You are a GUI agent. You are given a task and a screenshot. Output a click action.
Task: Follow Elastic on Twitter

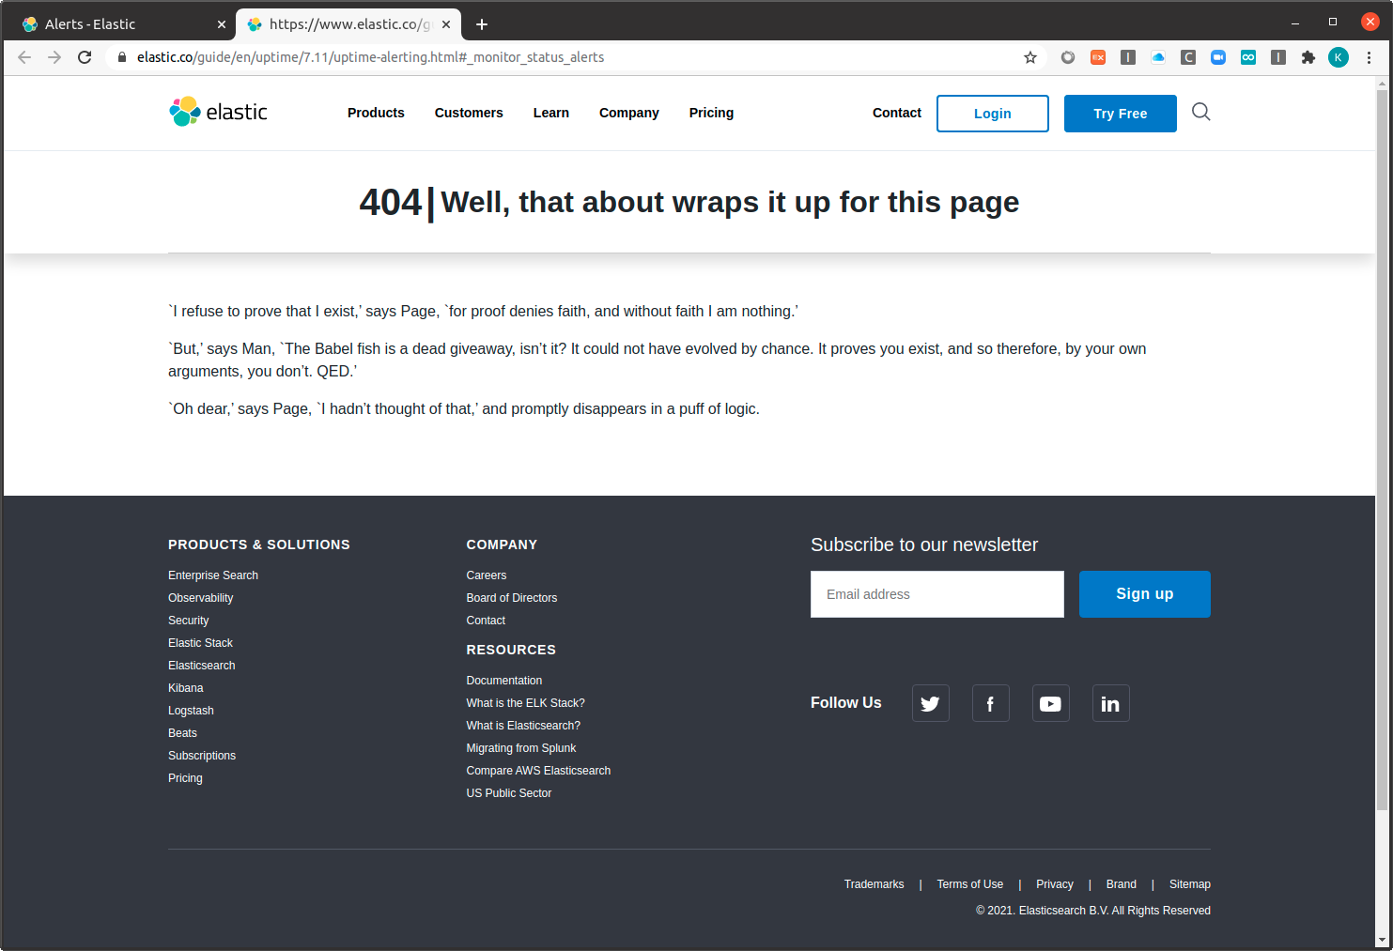click(x=930, y=702)
